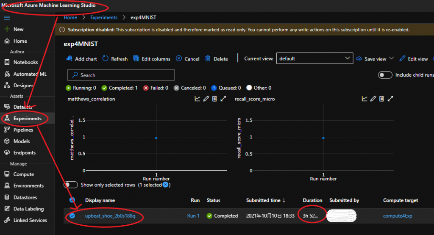Click data point in recall_score_micro chart
This screenshot has width=434, height=235.
coord(323,138)
